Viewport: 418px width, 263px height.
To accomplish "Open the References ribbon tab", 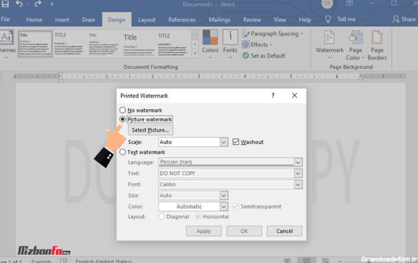I will point(182,19).
